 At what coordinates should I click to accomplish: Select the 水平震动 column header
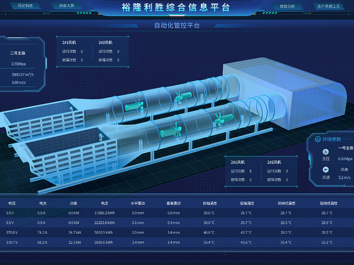pos(138,203)
